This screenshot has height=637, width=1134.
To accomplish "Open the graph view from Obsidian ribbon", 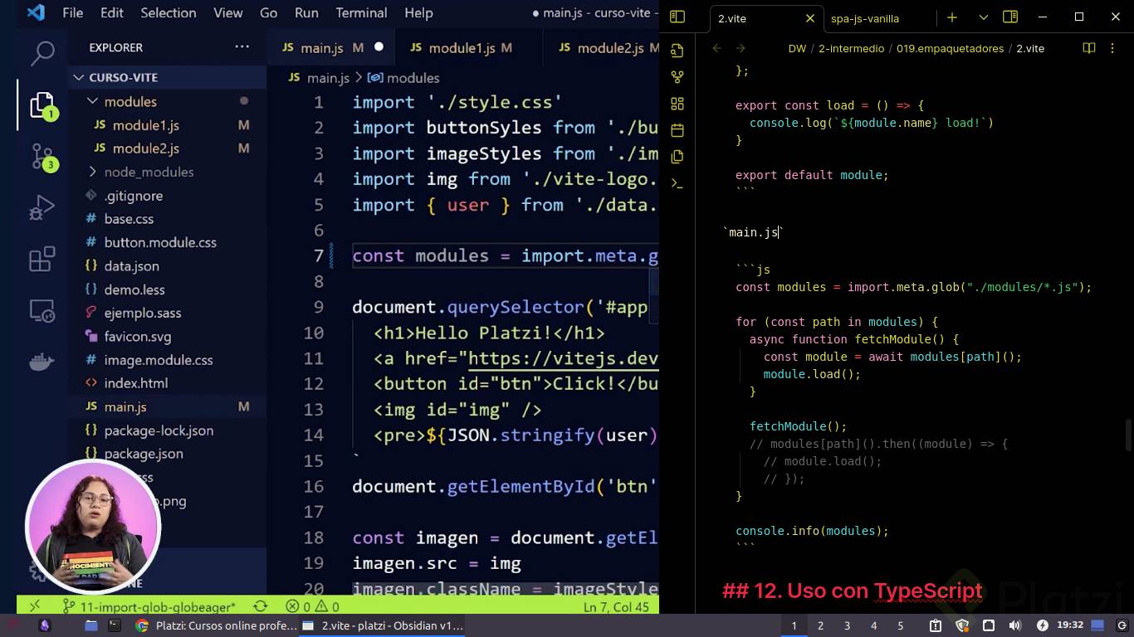I will 677,77.
